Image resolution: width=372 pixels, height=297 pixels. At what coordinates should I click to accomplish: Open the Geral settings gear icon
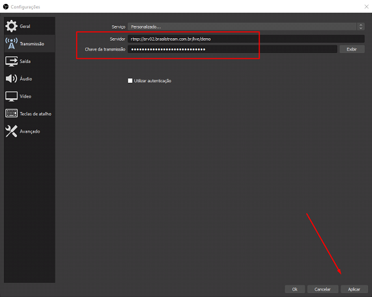click(11, 26)
